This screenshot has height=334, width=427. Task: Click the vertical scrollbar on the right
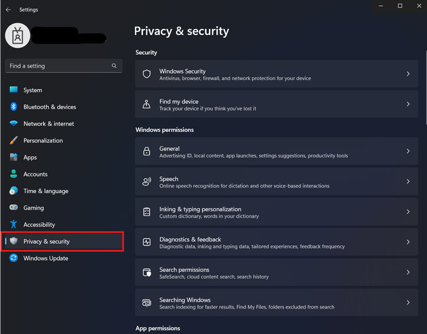pos(426,87)
